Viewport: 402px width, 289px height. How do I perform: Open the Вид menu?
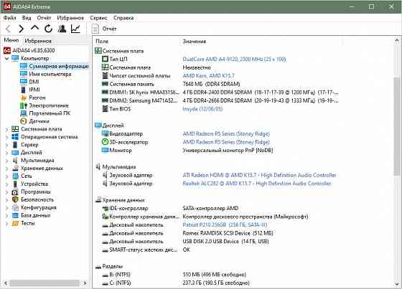[x=27, y=18]
